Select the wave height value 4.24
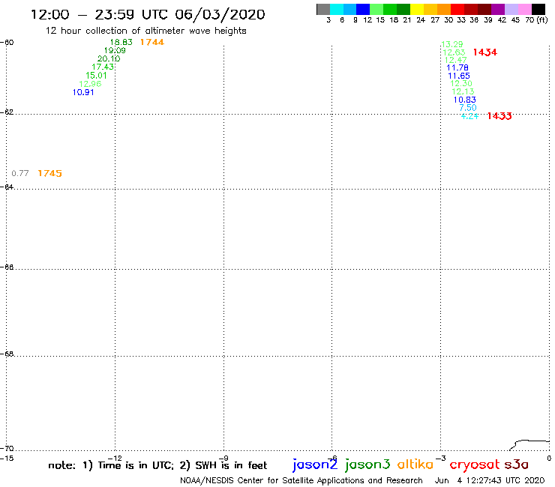The height and width of the screenshot is (487, 555). (469, 116)
